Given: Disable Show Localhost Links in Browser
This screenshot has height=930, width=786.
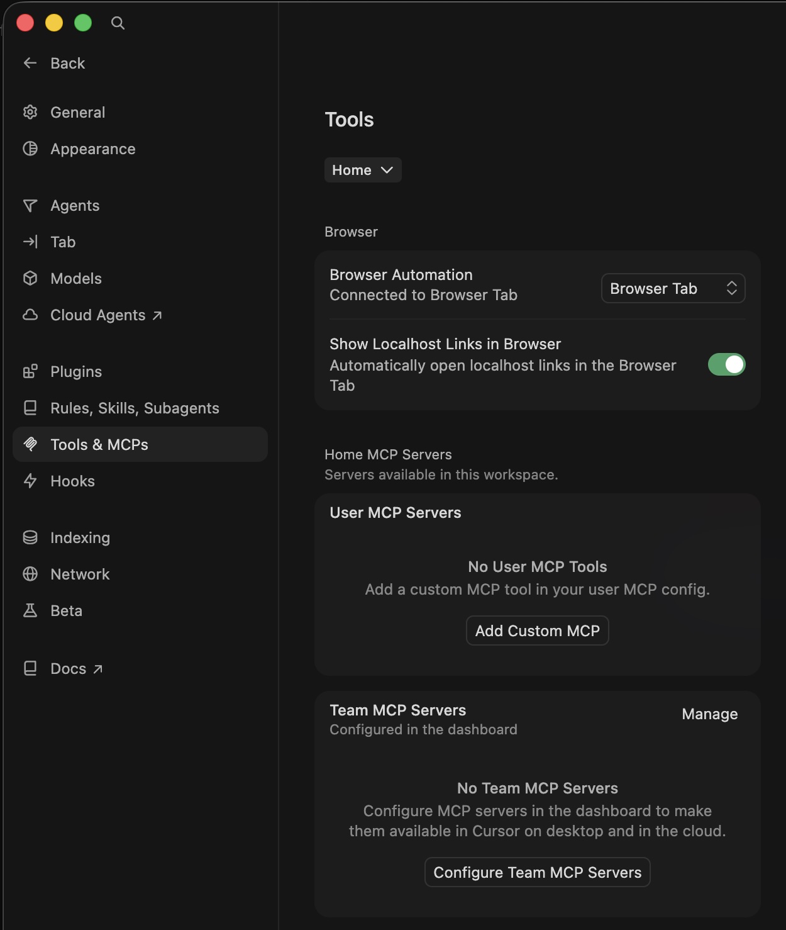Looking at the screenshot, I should pyautogui.click(x=726, y=364).
